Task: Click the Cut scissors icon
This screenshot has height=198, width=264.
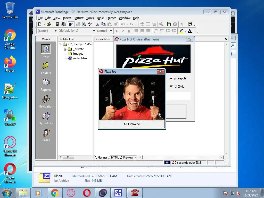Action: coord(97,24)
